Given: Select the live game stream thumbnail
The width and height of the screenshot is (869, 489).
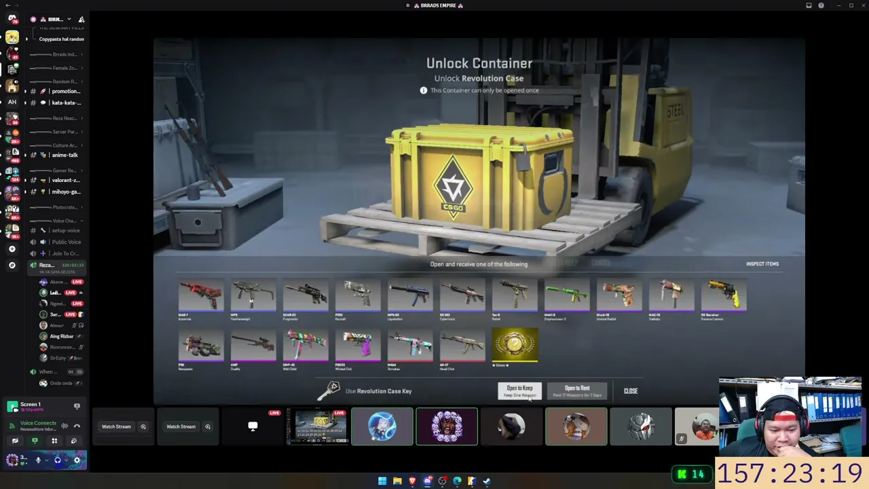Looking at the screenshot, I should pyautogui.click(x=317, y=427).
